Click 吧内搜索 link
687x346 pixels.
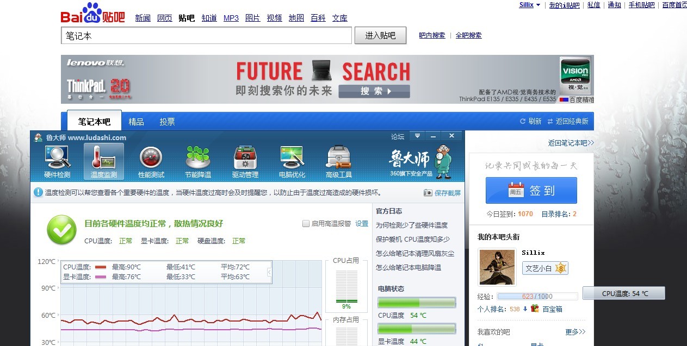(x=432, y=35)
